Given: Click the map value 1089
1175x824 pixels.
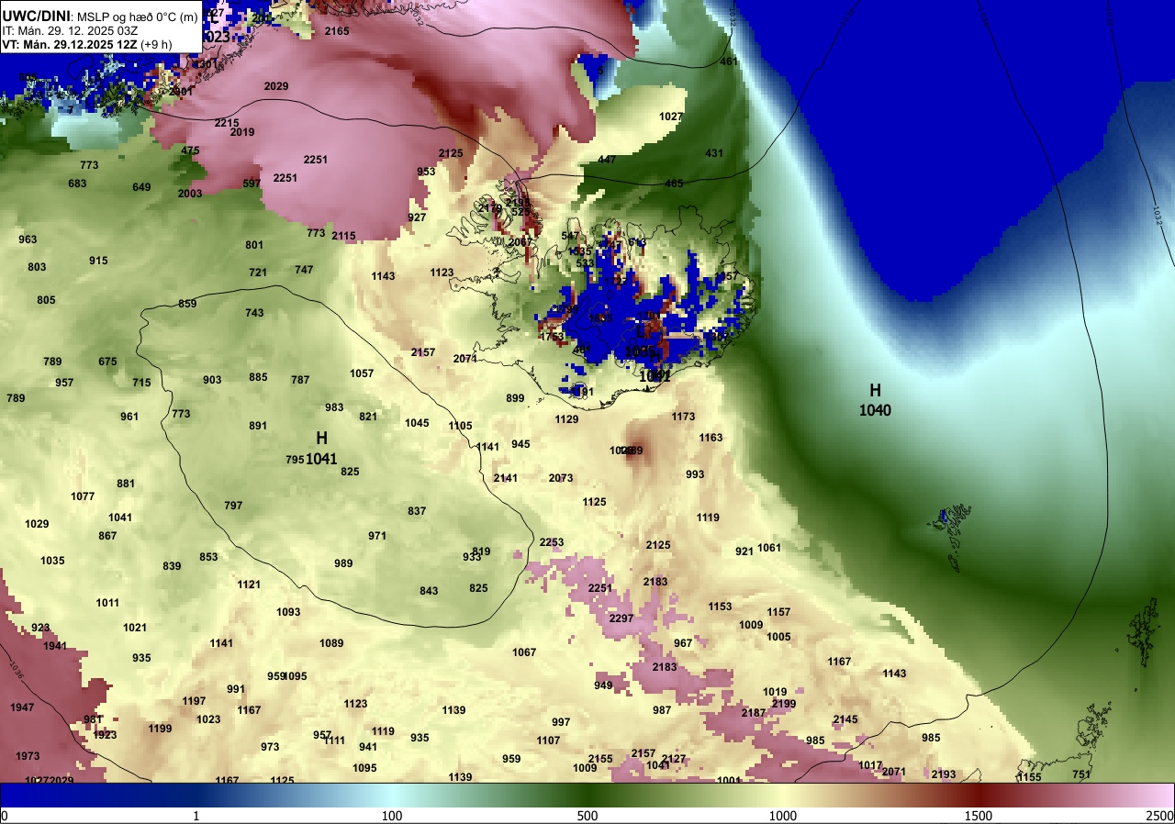Looking at the screenshot, I should click(x=331, y=643).
